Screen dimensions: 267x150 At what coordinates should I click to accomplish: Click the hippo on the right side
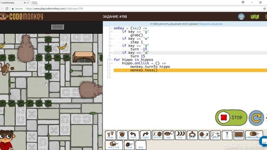pyautogui.click(x=91, y=90)
